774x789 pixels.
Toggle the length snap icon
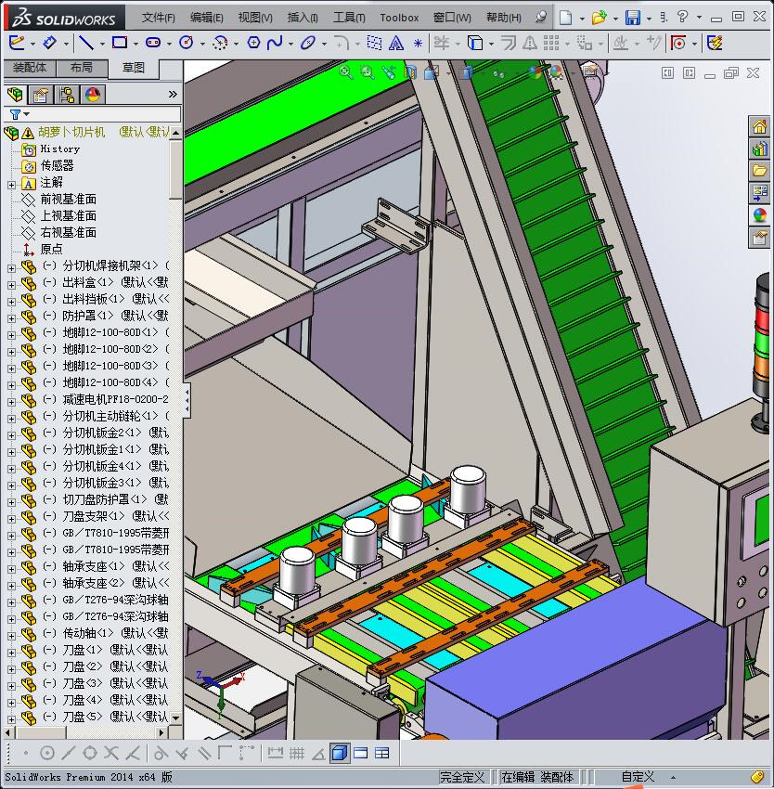click(276, 754)
